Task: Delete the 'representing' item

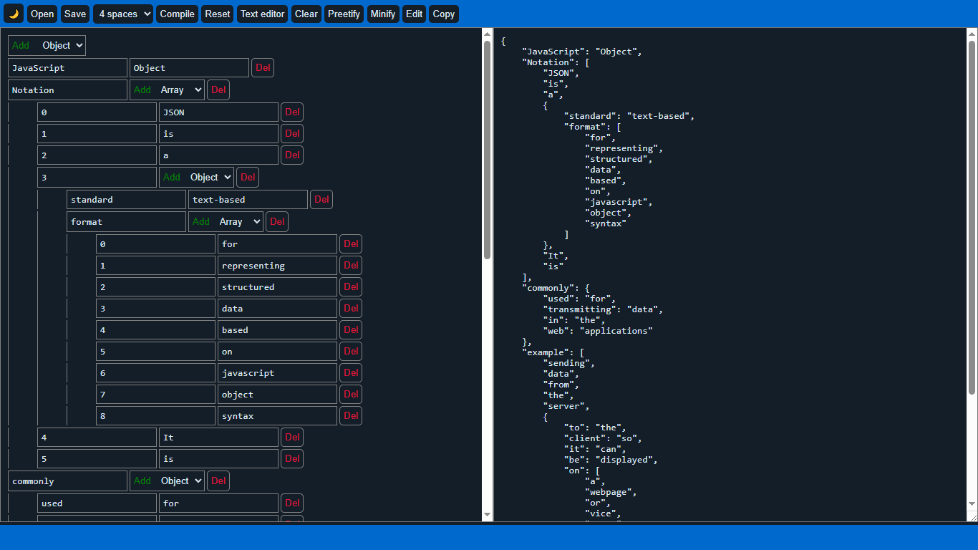Action: tap(351, 266)
